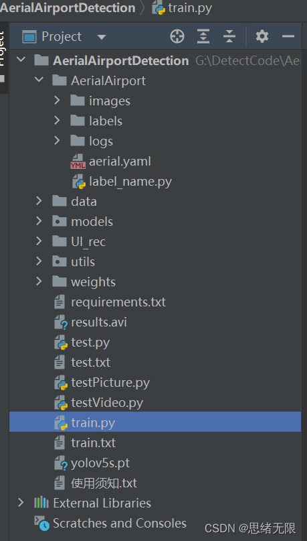Click the Select Opened File crosshair icon
Viewport: 307px width, 541px height.
177,36
